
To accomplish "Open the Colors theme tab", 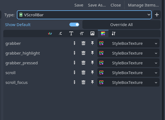I will tap(50, 33).
